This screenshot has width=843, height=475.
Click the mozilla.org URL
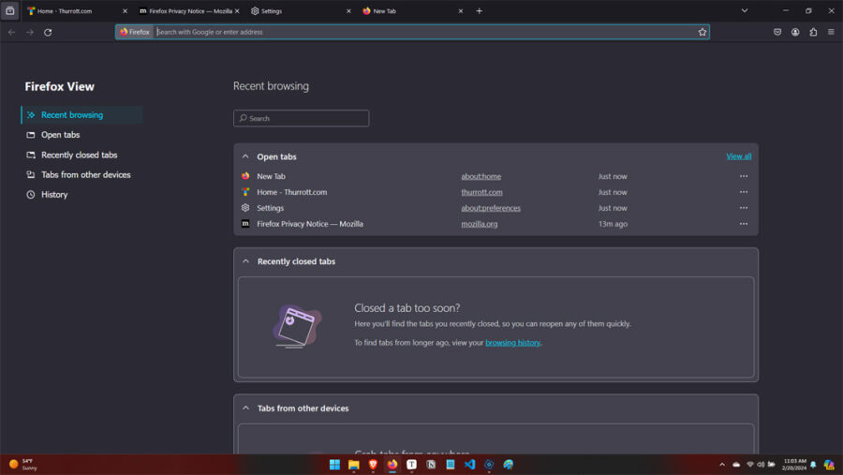(x=479, y=224)
